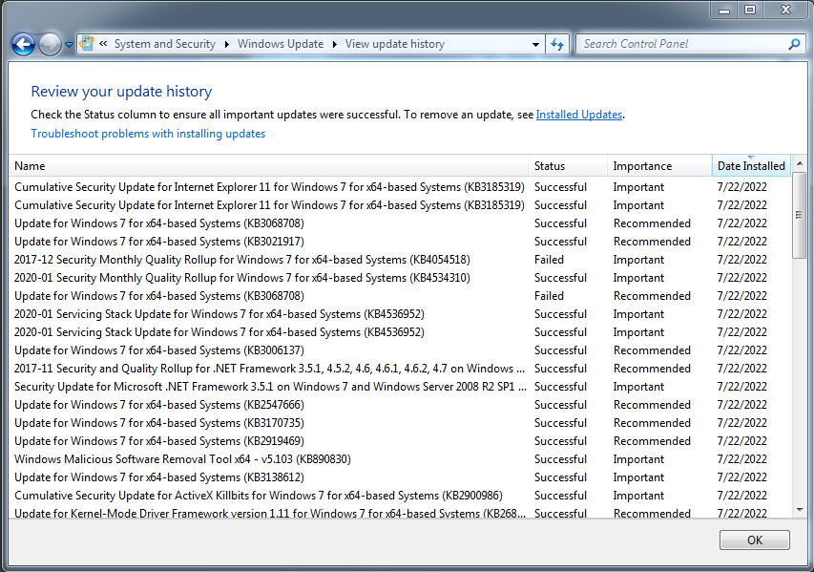Click the greyed Forward arrow button
Screen dimensions: 814x572
click(x=50, y=44)
